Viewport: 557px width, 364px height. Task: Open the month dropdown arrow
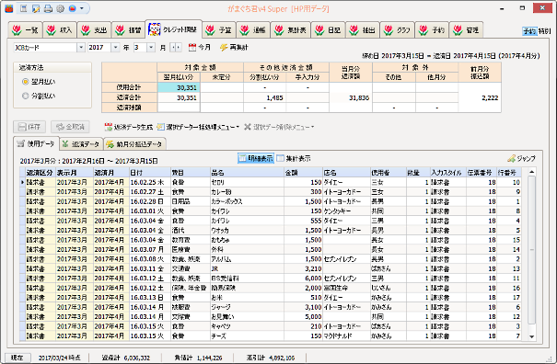tap(151, 47)
